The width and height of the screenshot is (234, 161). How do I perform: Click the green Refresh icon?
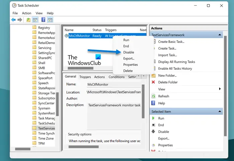pos(153,96)
